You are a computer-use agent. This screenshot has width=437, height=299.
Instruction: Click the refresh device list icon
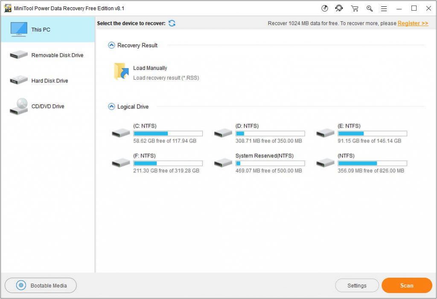tap(172, 23)
